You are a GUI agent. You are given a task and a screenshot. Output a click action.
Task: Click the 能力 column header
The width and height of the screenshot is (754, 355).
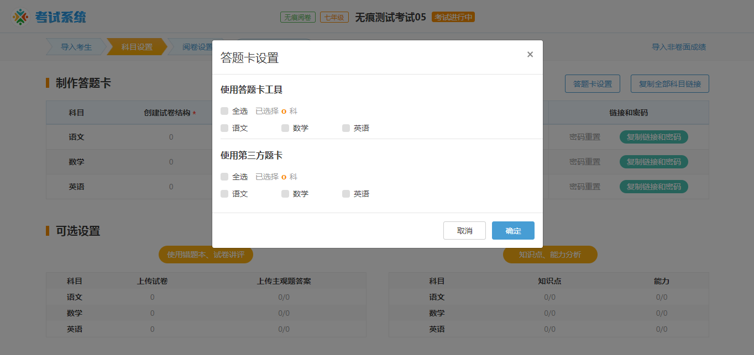click(662, 281)
